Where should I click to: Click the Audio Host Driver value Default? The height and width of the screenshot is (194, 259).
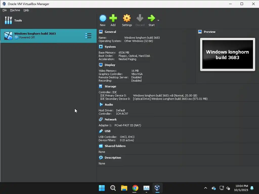[x=120, y=110]
